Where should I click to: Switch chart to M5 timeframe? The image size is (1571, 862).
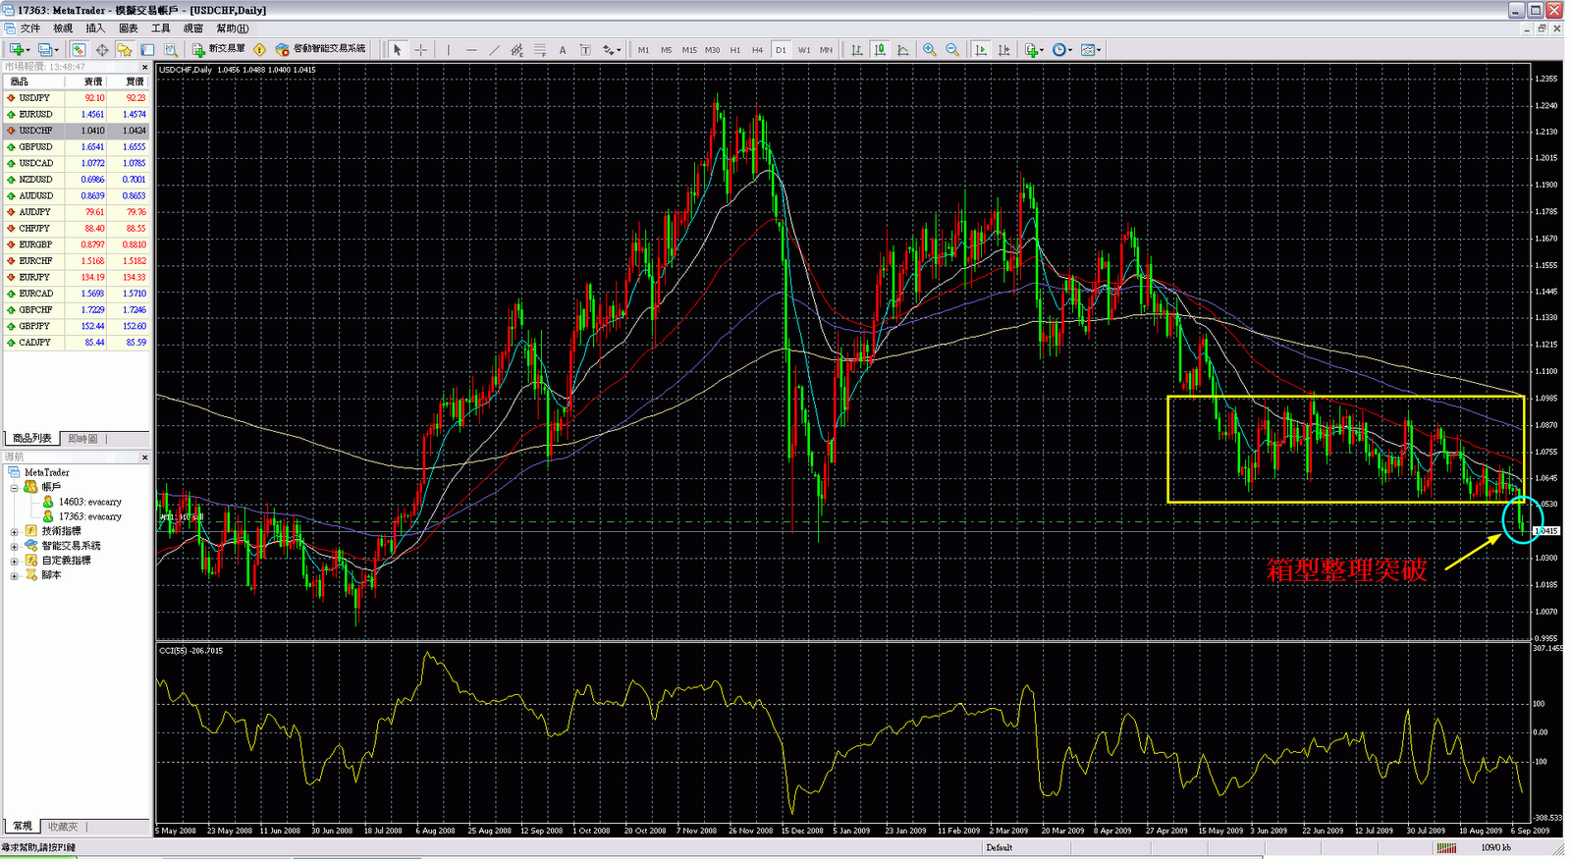pos(666,49)
